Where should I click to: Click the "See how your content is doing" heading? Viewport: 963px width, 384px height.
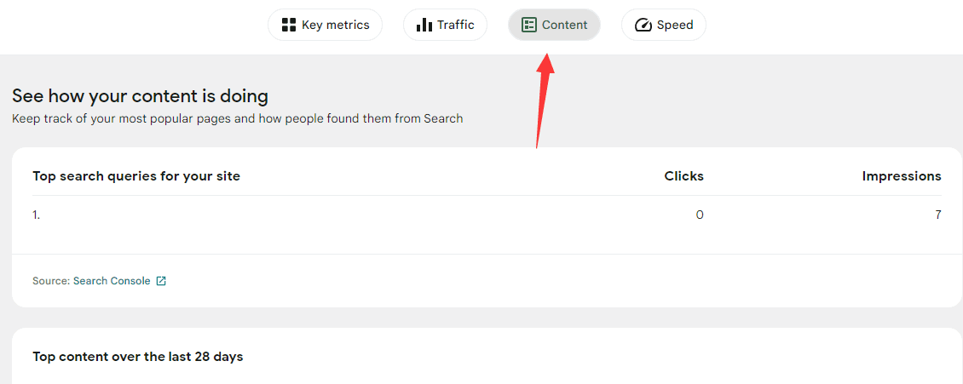140,96
